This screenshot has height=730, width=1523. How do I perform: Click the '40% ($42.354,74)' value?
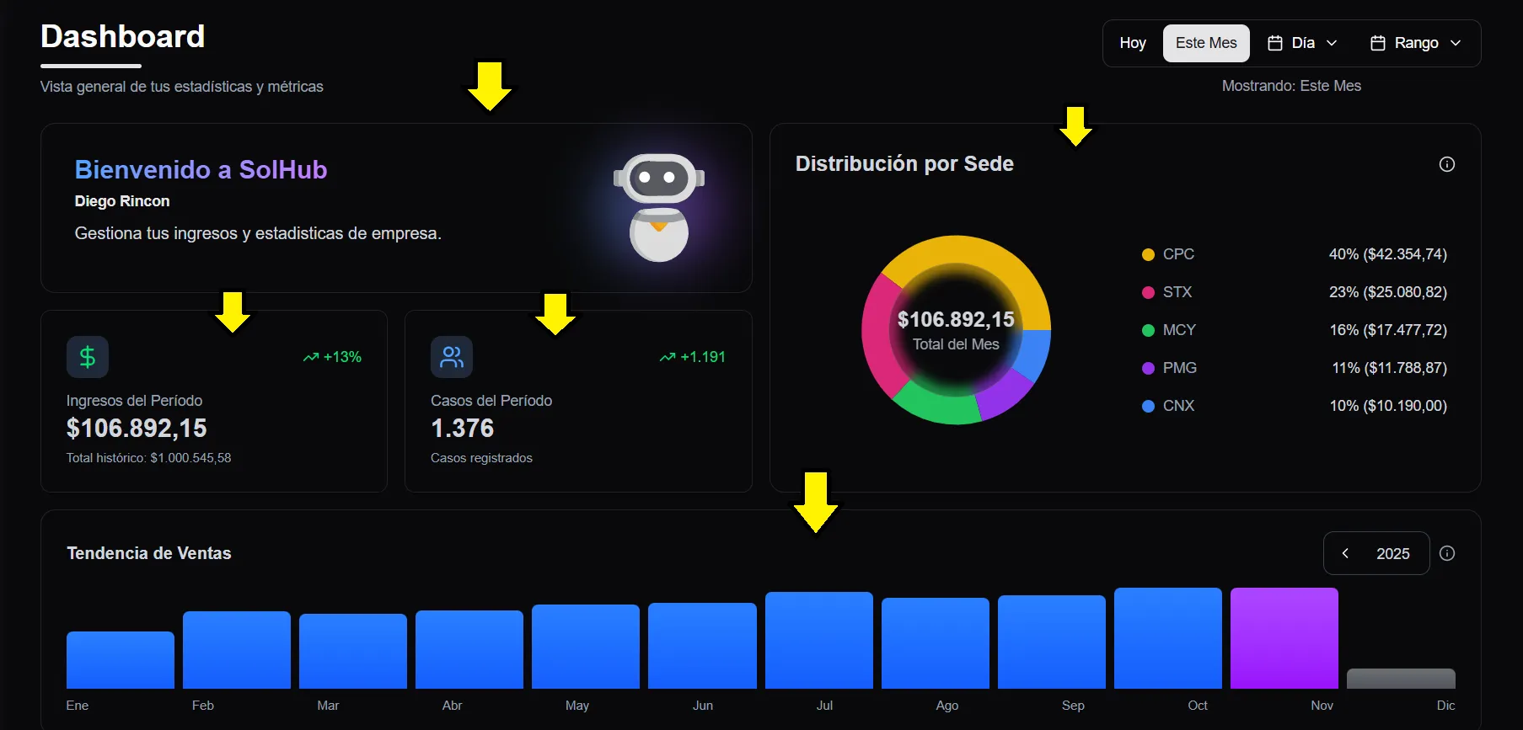(x=1388, y=254)
